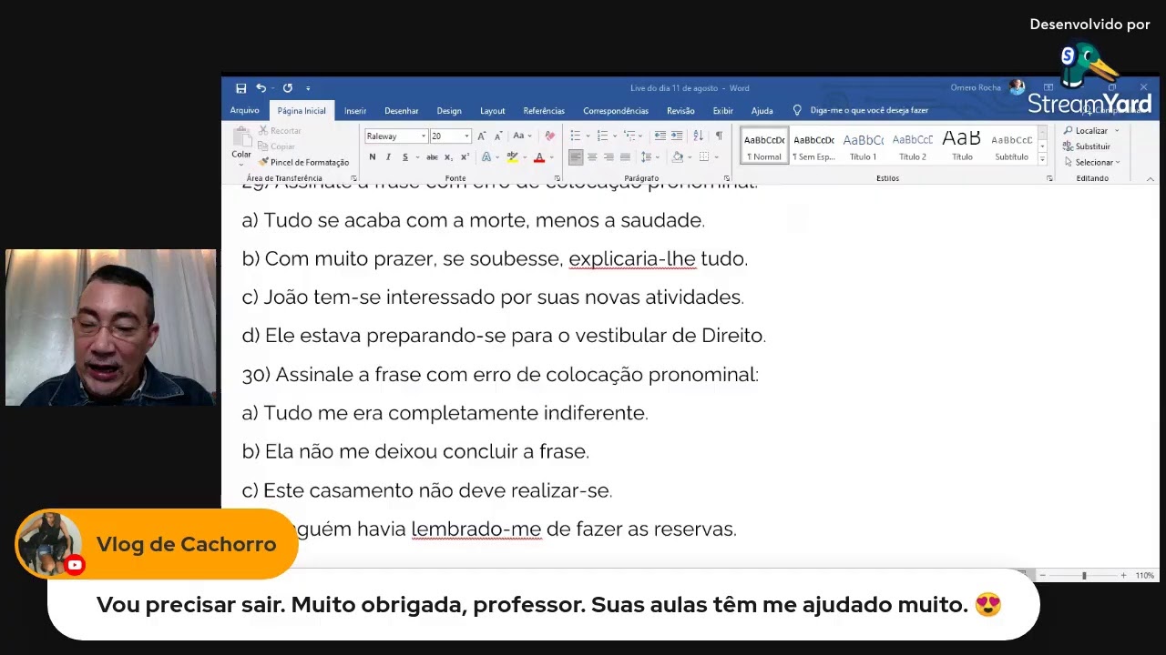Center-align the text
1166x655 pixels.
[x=592, y=157]
